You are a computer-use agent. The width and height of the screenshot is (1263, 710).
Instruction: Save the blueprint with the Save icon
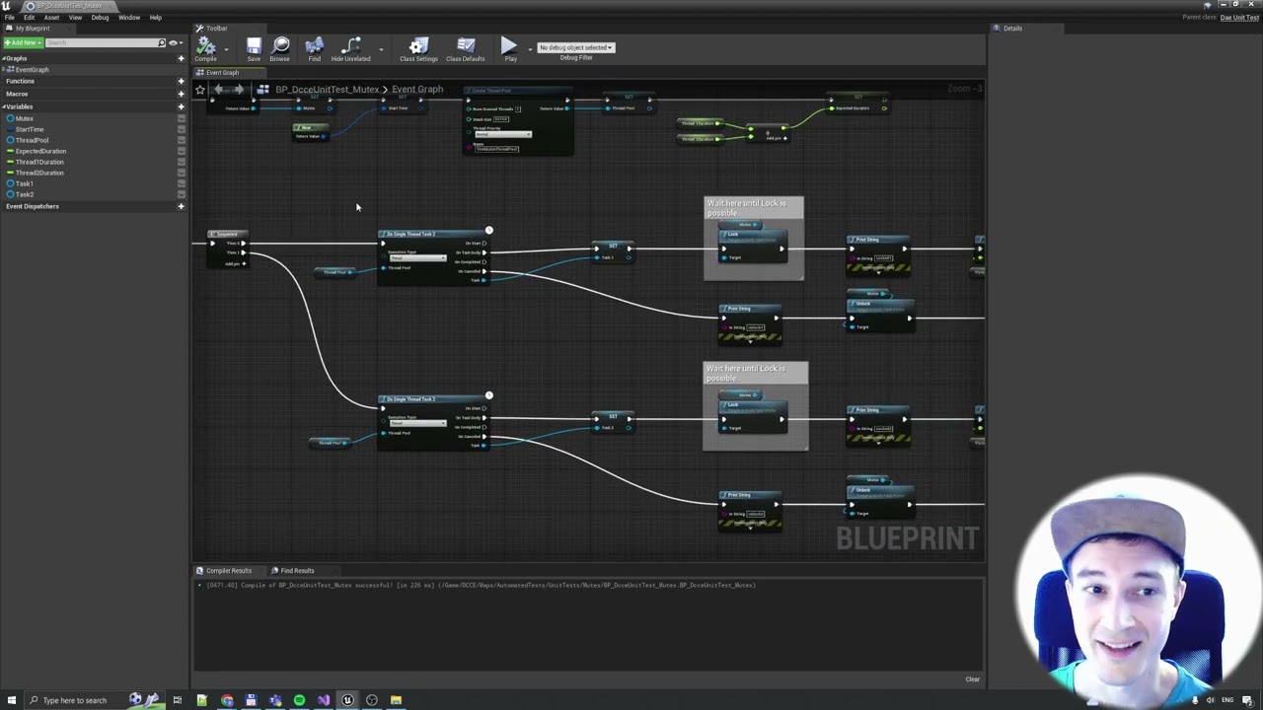tap(254, 46)
